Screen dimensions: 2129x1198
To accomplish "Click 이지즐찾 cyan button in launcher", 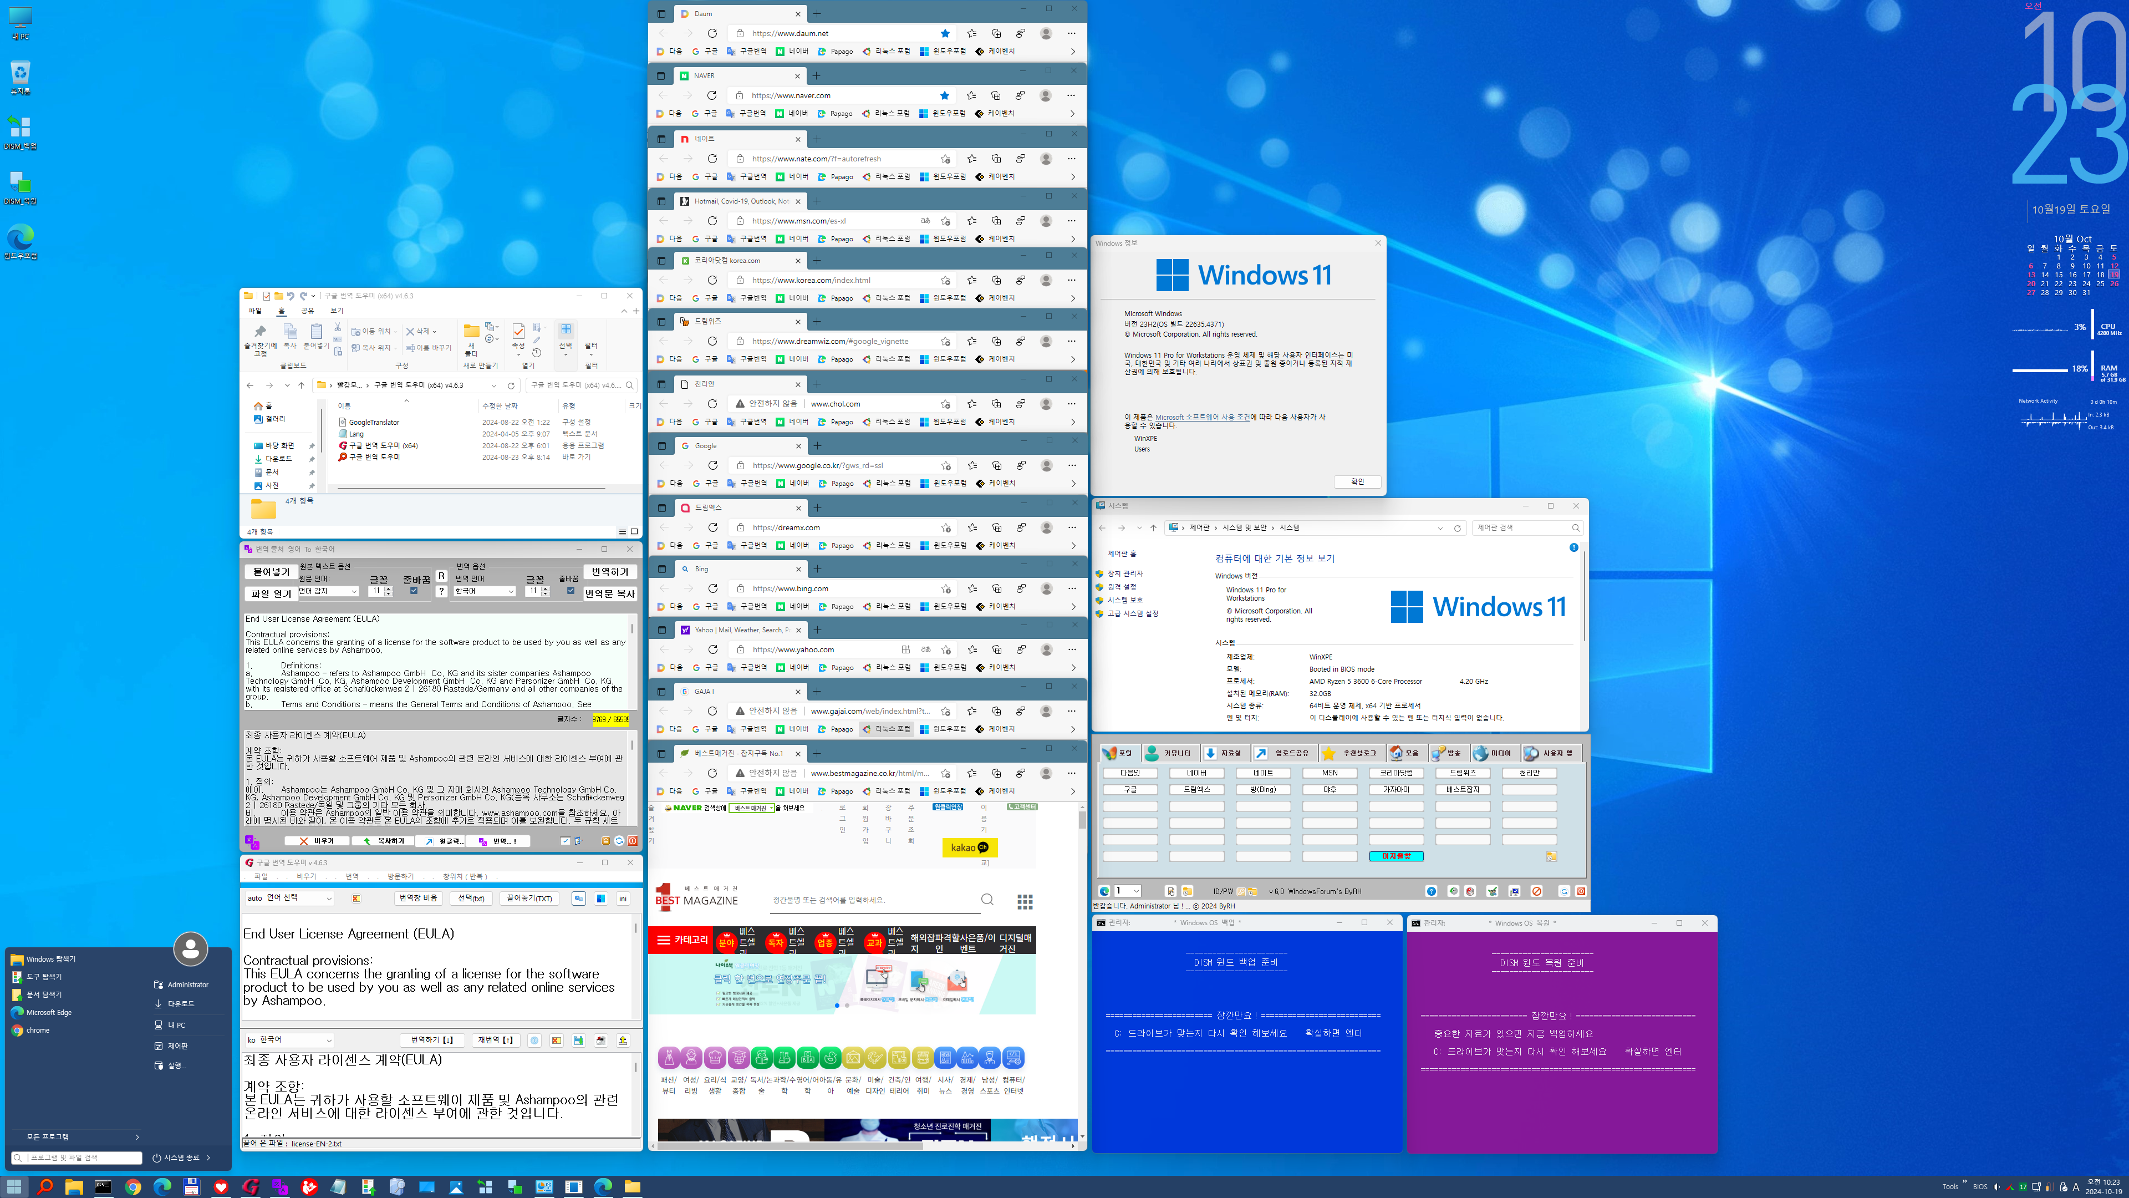I will click(1396, 856).
